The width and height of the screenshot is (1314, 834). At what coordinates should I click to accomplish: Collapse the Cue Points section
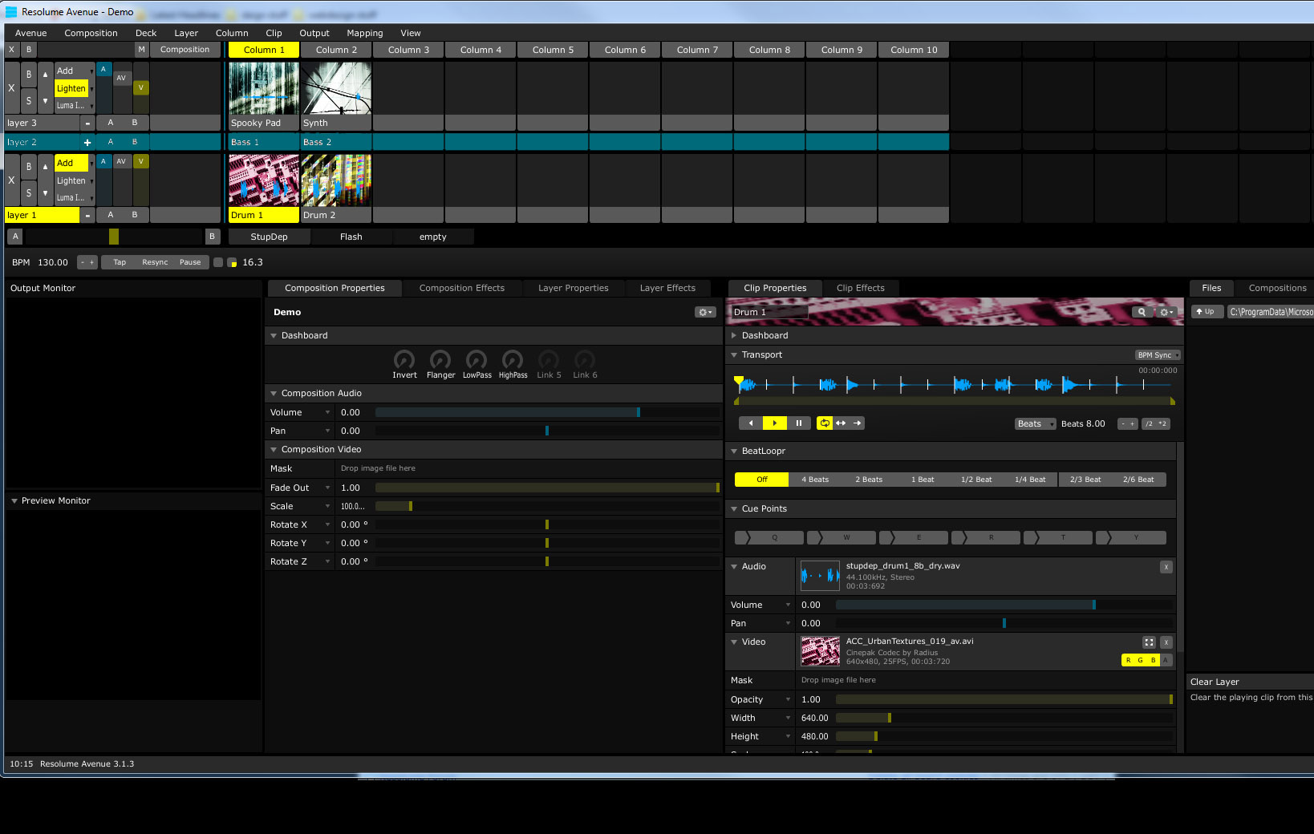click(733, 508)
